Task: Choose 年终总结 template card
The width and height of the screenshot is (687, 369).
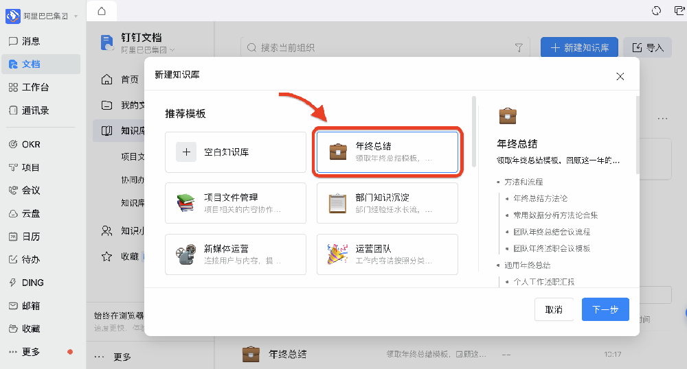Action: click(387, 152)
